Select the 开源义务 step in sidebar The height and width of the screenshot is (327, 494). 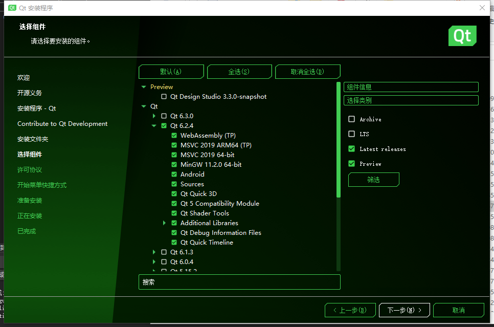(x=30, y=93)
